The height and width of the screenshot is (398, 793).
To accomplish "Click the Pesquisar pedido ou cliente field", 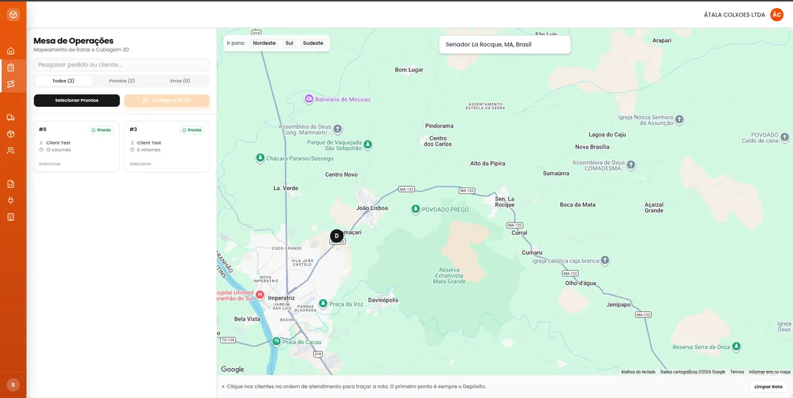I will click(122, 65).
